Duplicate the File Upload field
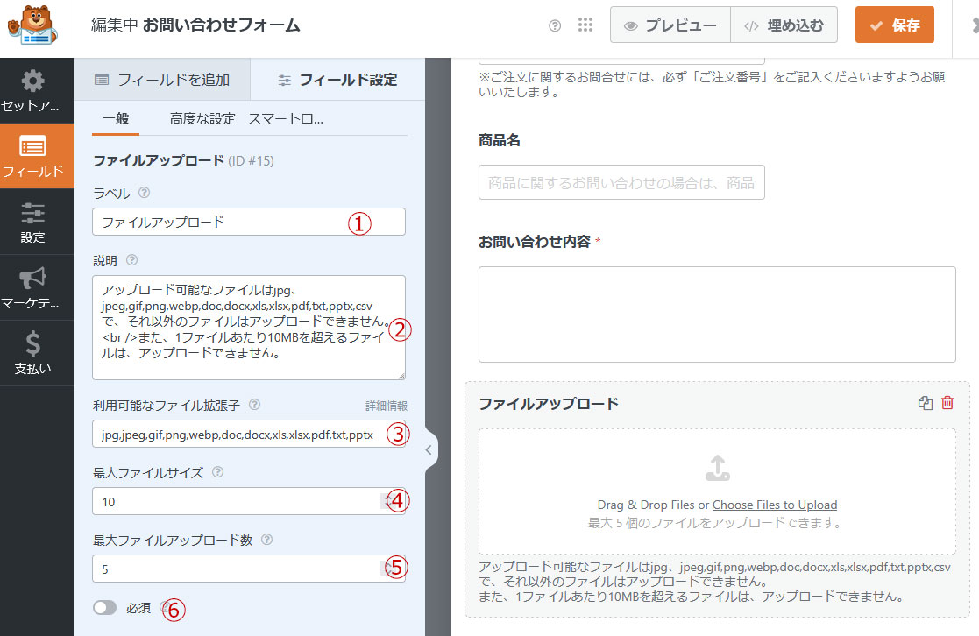Image resolution: width=979 pixels, height=636 pixels. pos(925,403)
